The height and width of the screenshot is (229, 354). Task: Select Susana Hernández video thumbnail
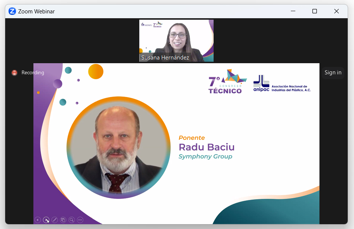click(176, 41)
